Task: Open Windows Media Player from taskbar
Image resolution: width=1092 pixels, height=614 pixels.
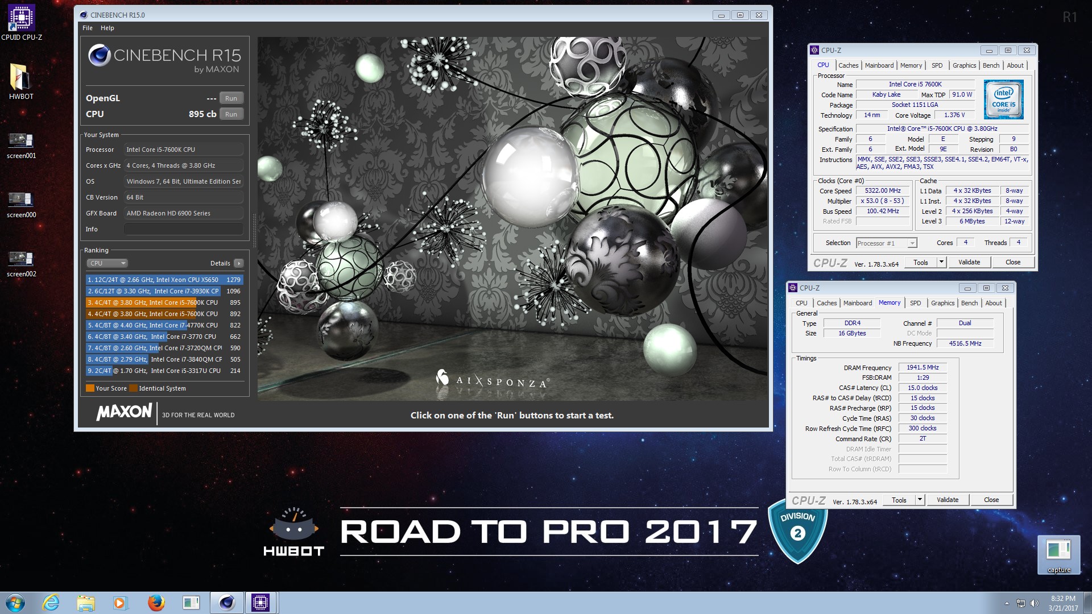Action: click(x=121, y=603)
